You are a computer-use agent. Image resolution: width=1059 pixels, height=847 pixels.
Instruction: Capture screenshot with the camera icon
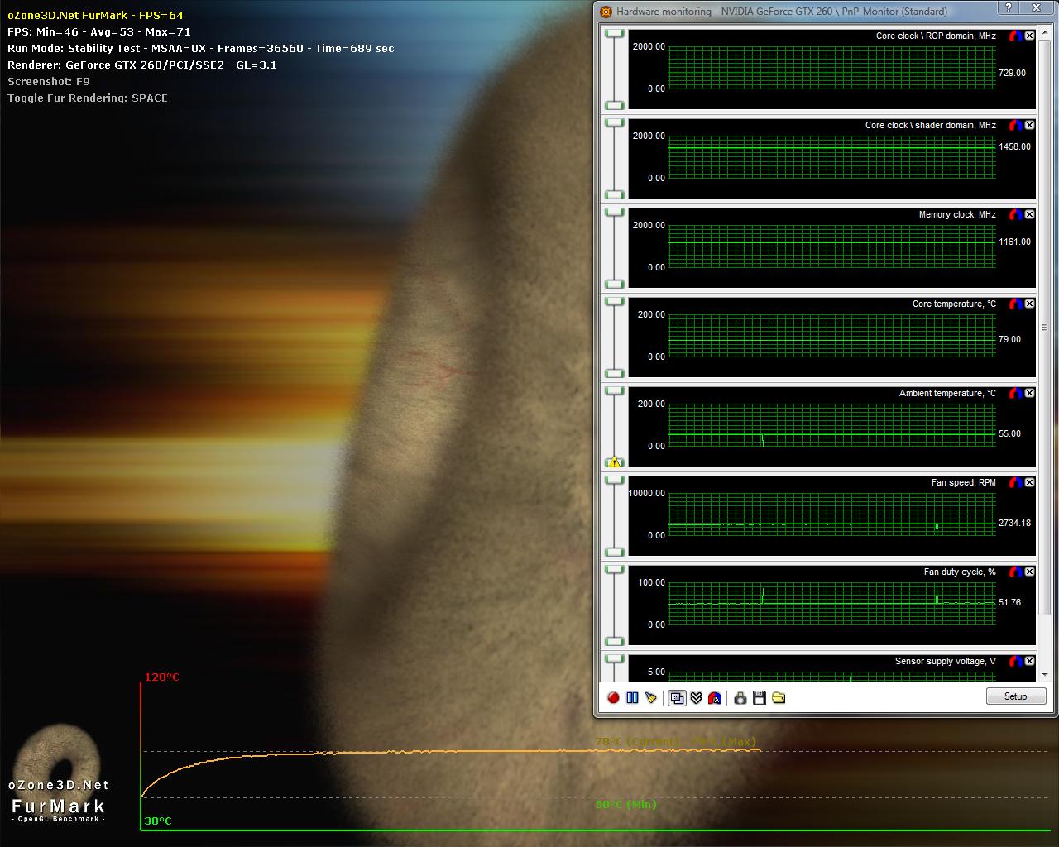[x=740, y=698]
